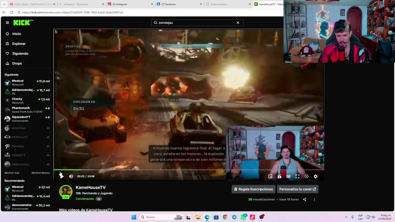The image size is (395, 222).
Task: Open PhantomsUk channel in followed list
Action: (27, 110)
